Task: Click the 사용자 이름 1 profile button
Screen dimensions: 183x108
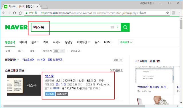Action: 147,3
